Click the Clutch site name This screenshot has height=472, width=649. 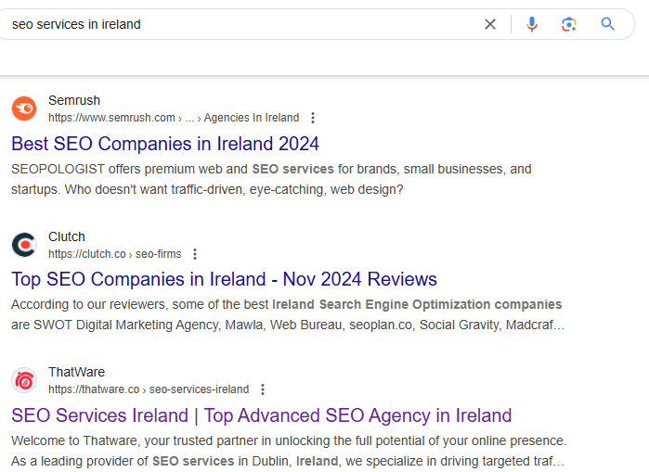pyautogui.click(x=67, y=236)
